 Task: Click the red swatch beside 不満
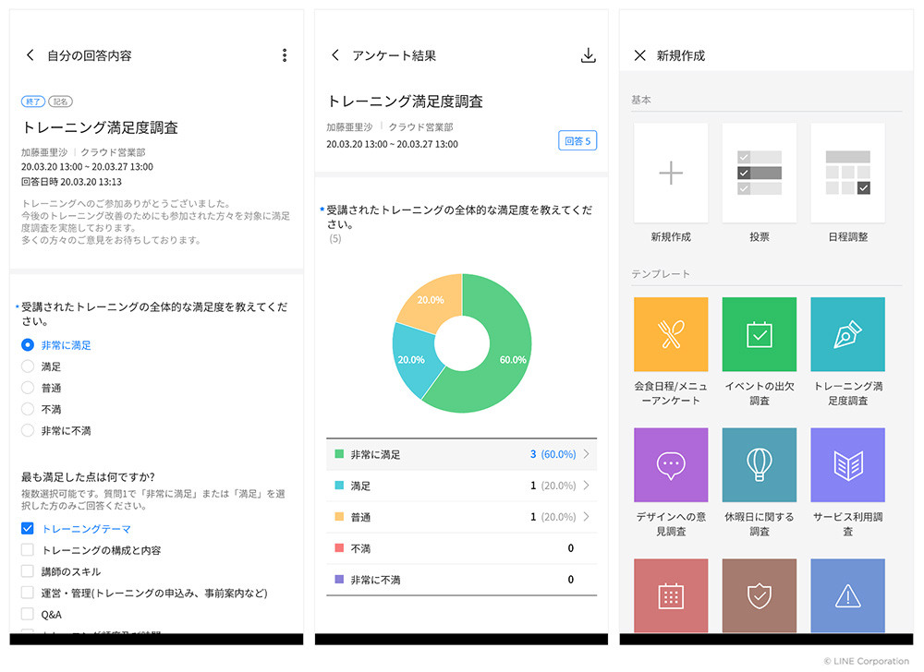pyautogui.click(x=339, y=547)
